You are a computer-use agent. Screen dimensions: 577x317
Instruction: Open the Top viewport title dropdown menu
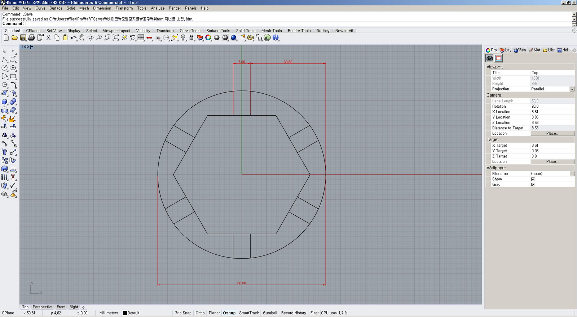click(32, 47)
